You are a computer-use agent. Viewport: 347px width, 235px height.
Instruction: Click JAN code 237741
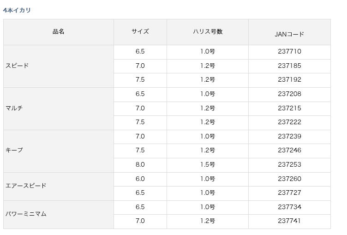tap(289, 221)
